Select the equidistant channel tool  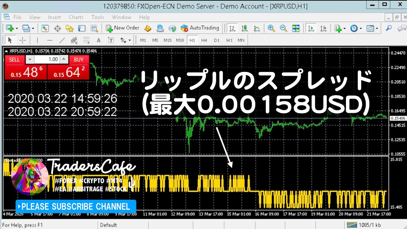(x=74, y=40)
